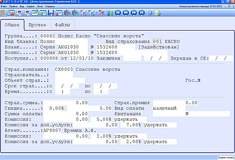Click the Объект страх. input field
The image size is (235, 160).
pos(70,81)
